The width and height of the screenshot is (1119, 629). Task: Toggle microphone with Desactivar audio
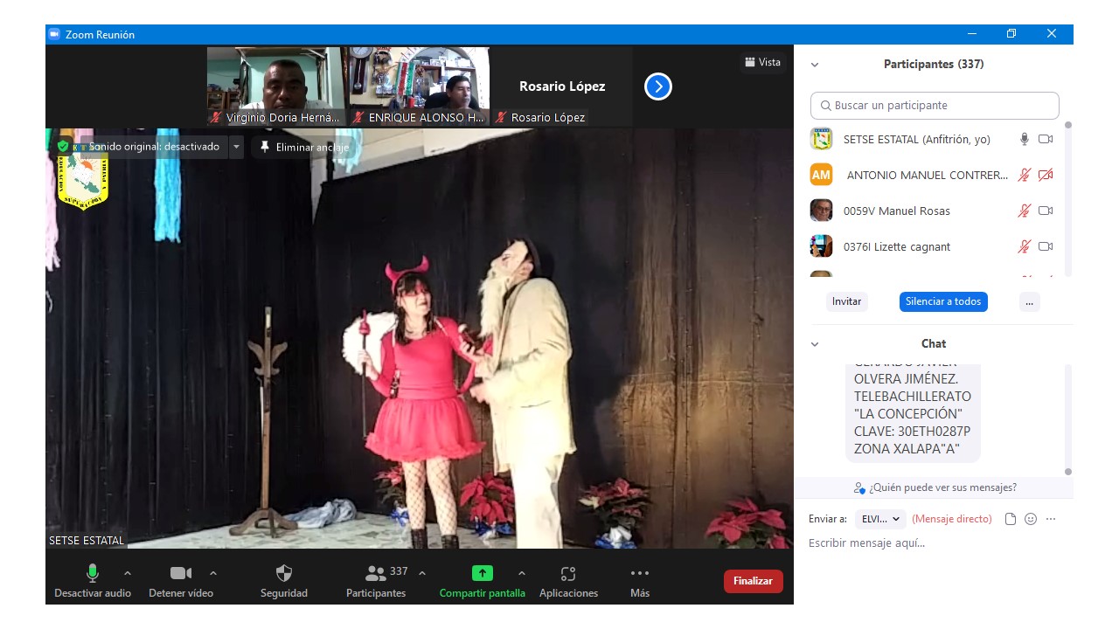point(92,573)
